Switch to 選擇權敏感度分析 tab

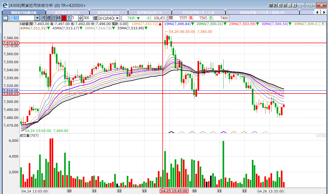coord(68,12)
